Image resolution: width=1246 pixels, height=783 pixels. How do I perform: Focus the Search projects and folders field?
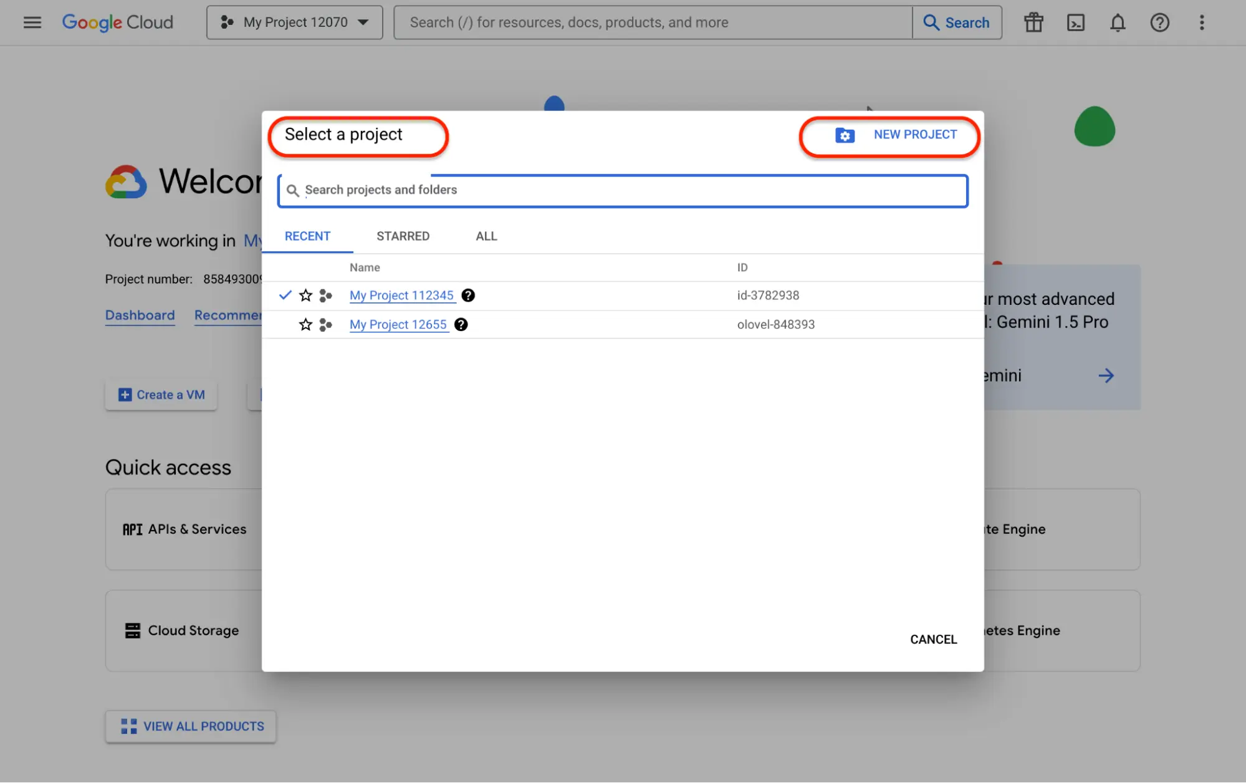(x=623, y=191)
